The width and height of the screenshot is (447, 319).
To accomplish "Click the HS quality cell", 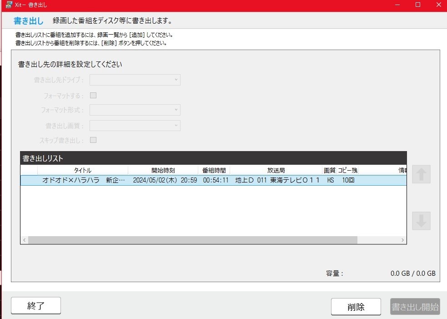I will click(331, 180).
